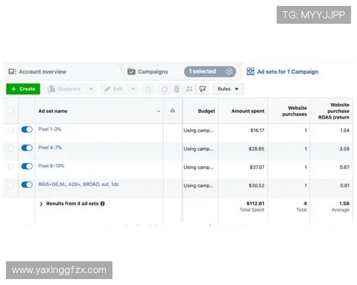
Task: Click the Campaigns folder icon
Action: pyautogui.click(x=131, y=72)
